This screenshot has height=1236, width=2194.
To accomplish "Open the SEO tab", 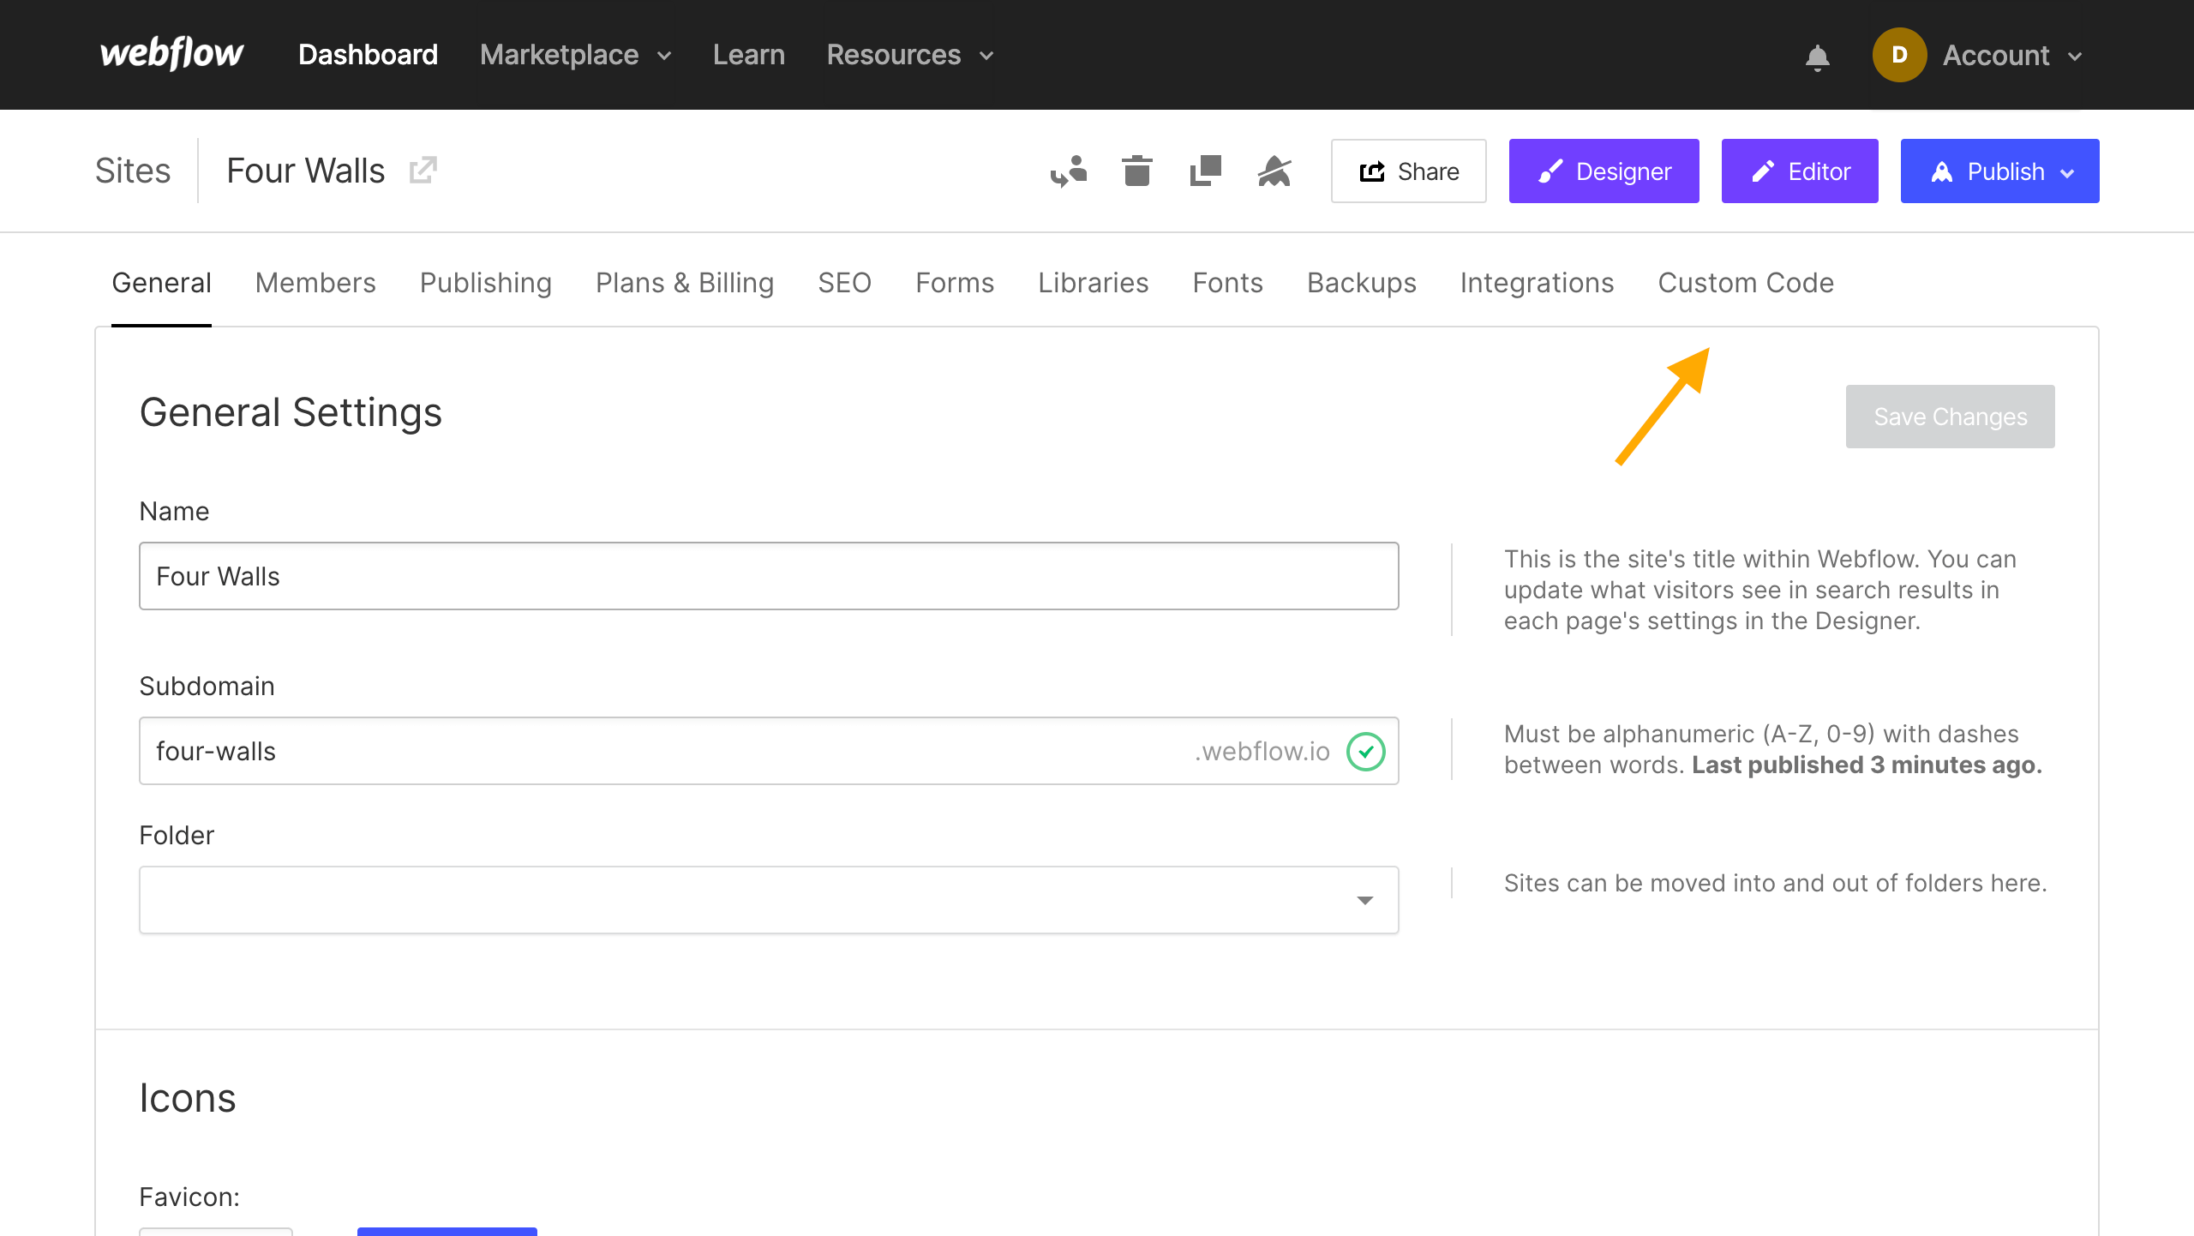I will (x=844, y=283).
